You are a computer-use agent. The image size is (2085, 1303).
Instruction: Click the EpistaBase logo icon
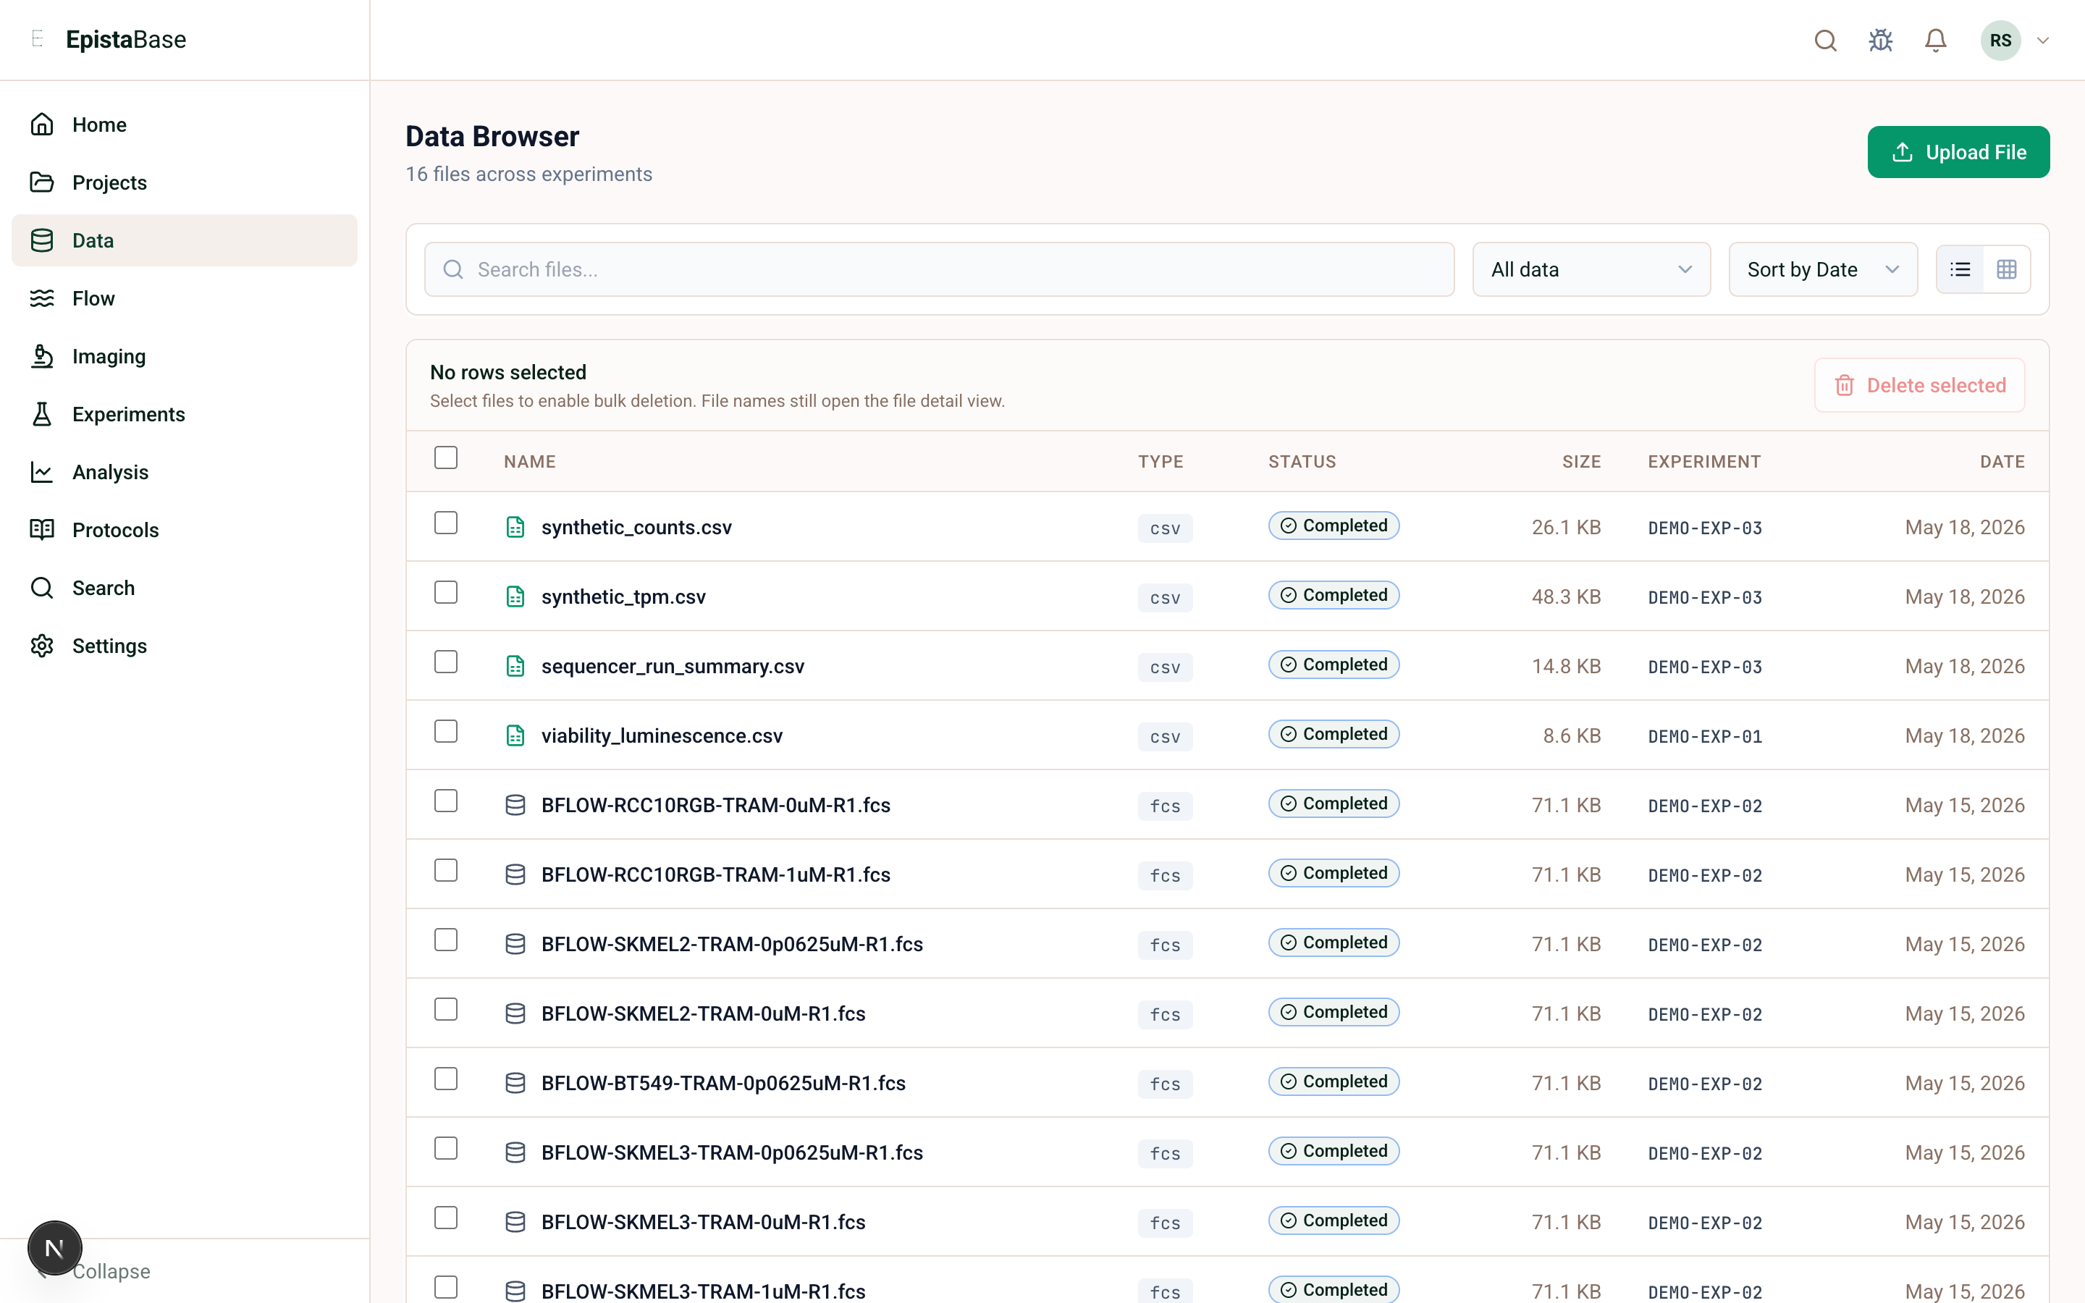37,39
